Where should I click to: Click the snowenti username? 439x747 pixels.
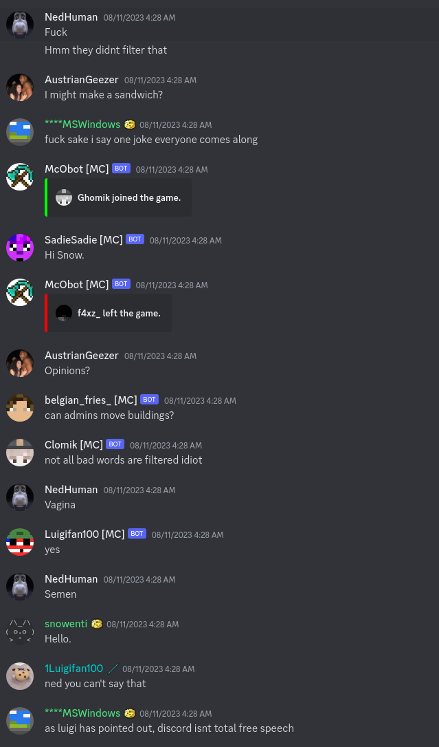66,624
